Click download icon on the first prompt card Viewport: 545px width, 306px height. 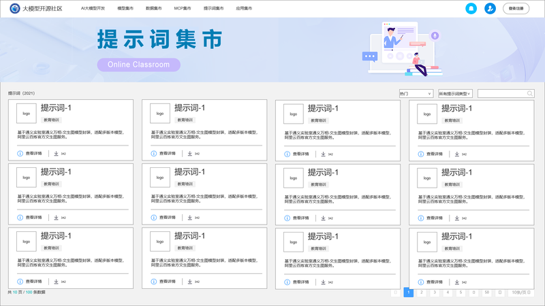coord(57,154)
